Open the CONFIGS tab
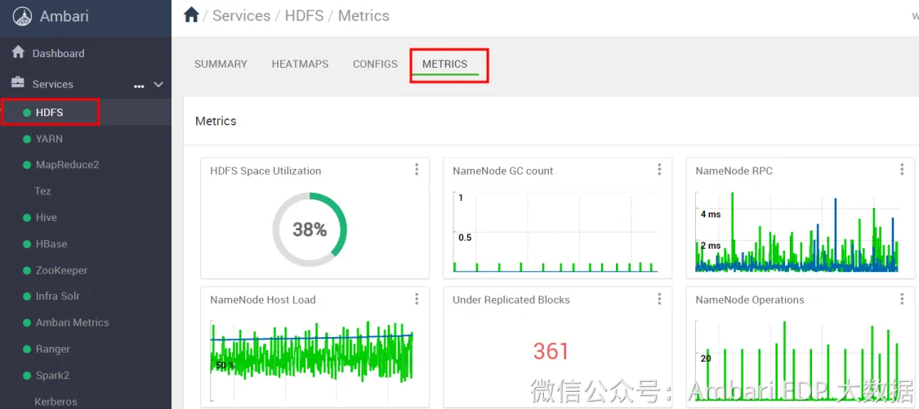The width and height of the screenshot is (919, 409). pos(375,64)
